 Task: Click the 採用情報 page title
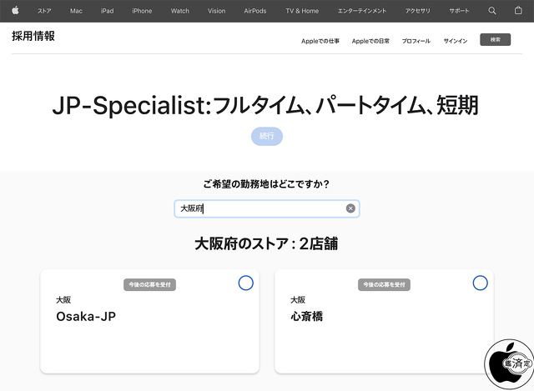coord(33,36)
